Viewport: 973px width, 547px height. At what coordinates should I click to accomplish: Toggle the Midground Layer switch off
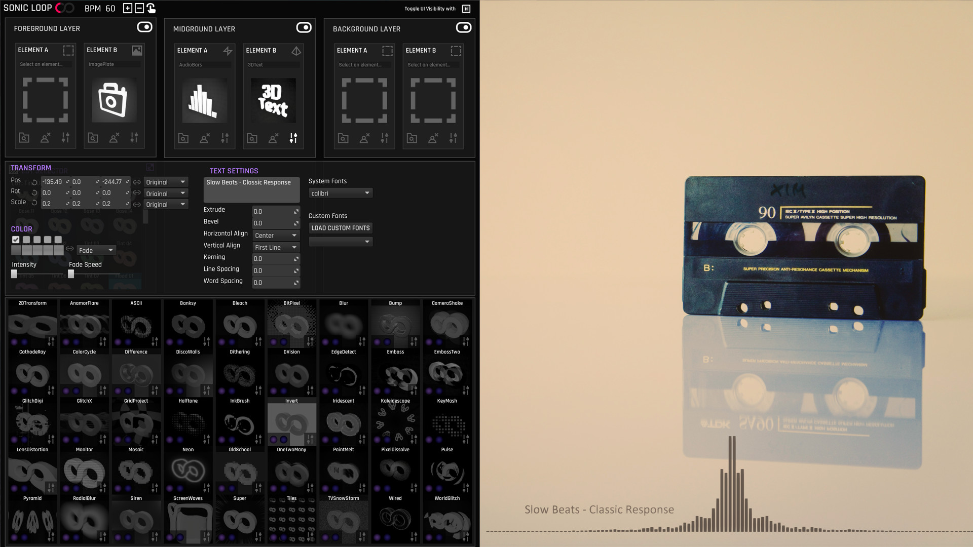coord(304,27)
